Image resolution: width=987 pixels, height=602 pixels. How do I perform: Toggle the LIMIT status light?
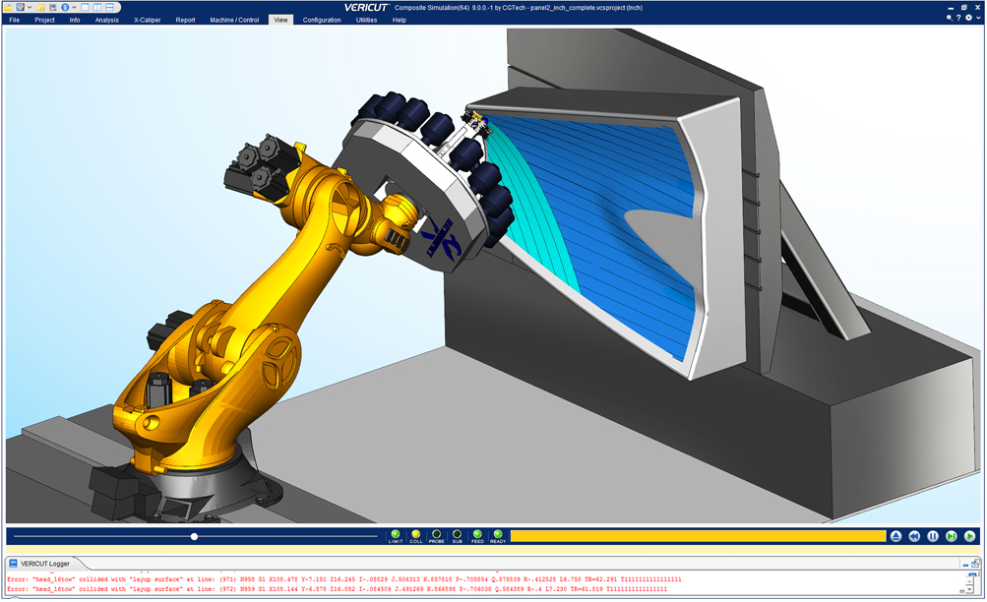(396, 535)
